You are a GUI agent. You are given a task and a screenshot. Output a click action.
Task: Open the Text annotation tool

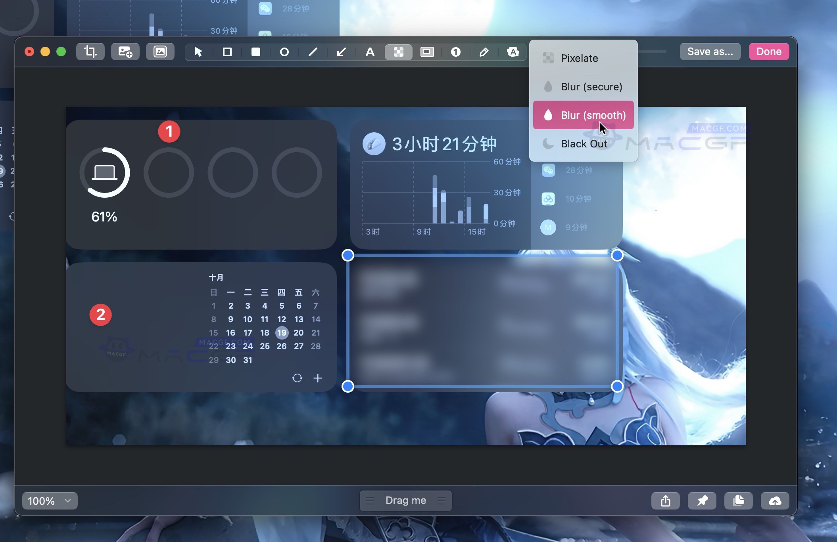pos(370,52)
